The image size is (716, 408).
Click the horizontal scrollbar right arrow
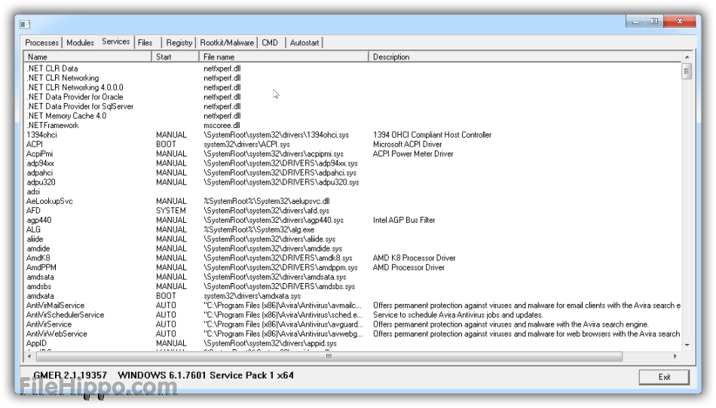click(675, 356)
